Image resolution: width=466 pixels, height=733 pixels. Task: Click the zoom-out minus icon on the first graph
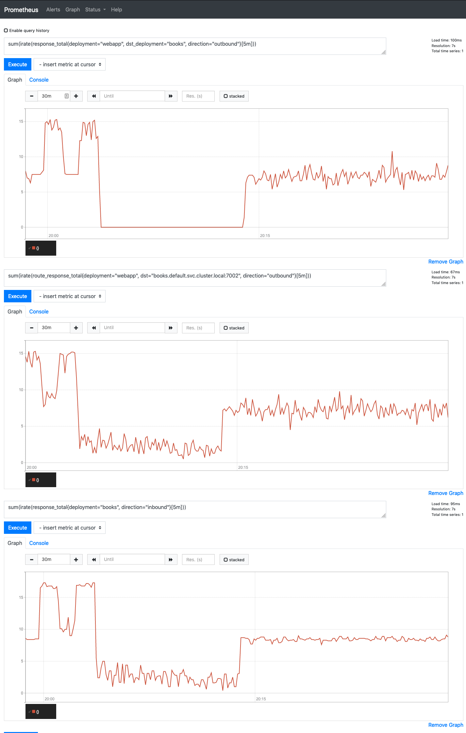coord(31,96)
